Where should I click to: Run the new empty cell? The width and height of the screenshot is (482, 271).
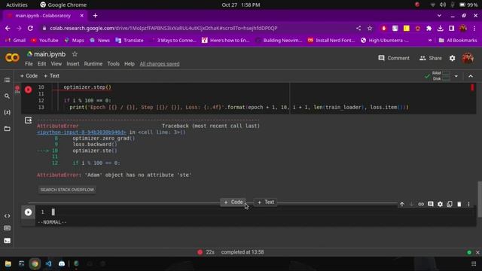coord(29,212)
